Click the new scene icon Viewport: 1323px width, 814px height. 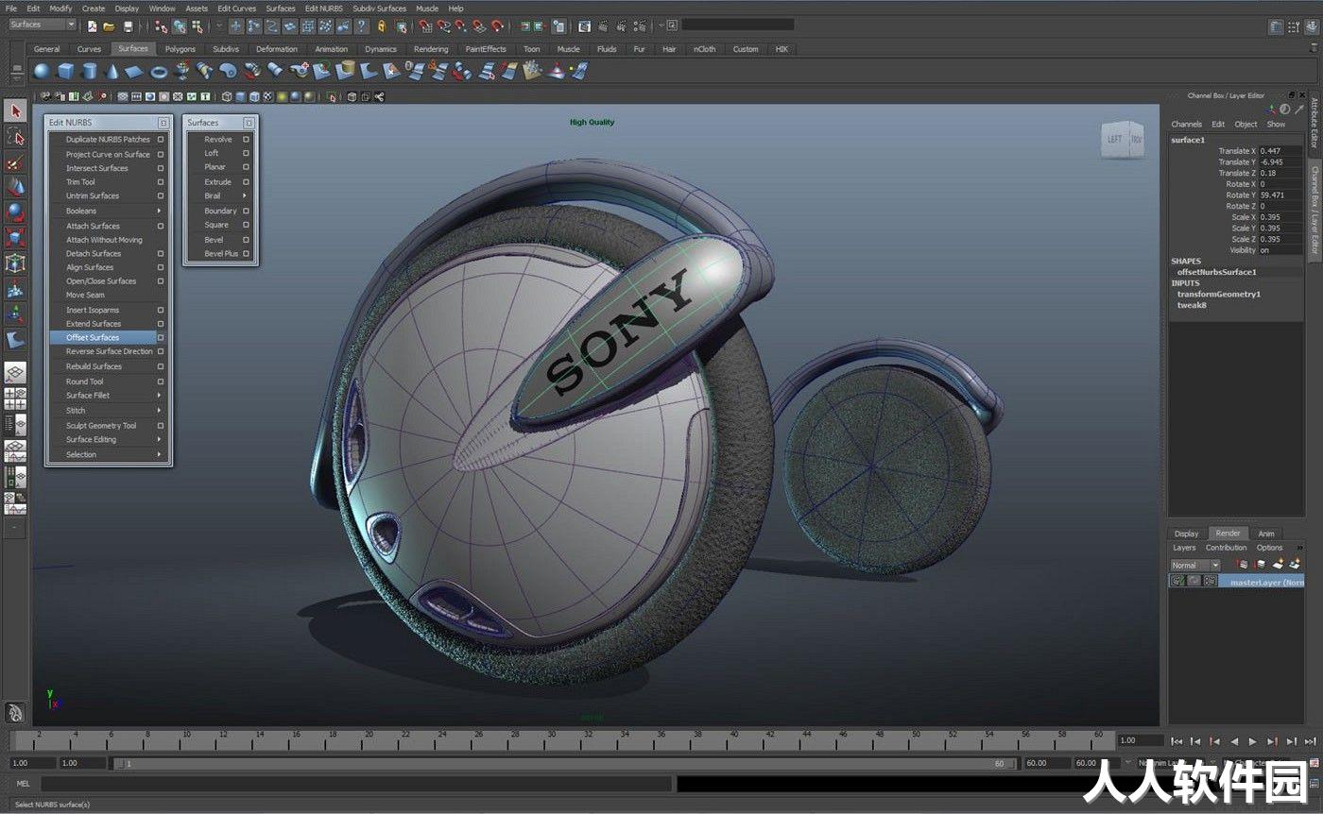click(92, 26)
